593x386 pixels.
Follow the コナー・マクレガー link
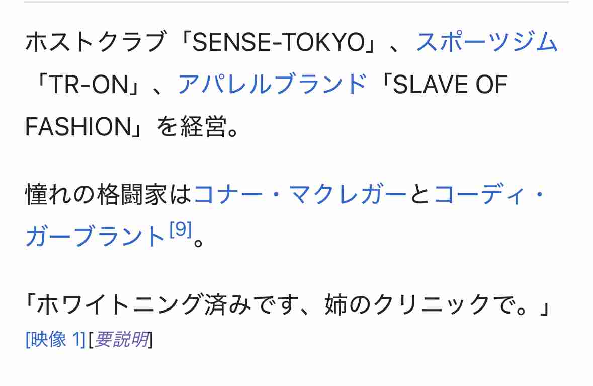point(300,195)
